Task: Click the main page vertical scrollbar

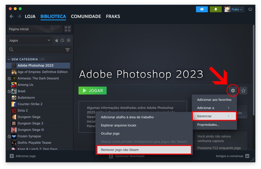Action: (254, 71)
